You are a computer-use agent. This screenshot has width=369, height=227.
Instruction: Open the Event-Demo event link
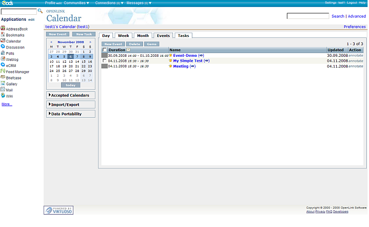[x=185, y=55]
